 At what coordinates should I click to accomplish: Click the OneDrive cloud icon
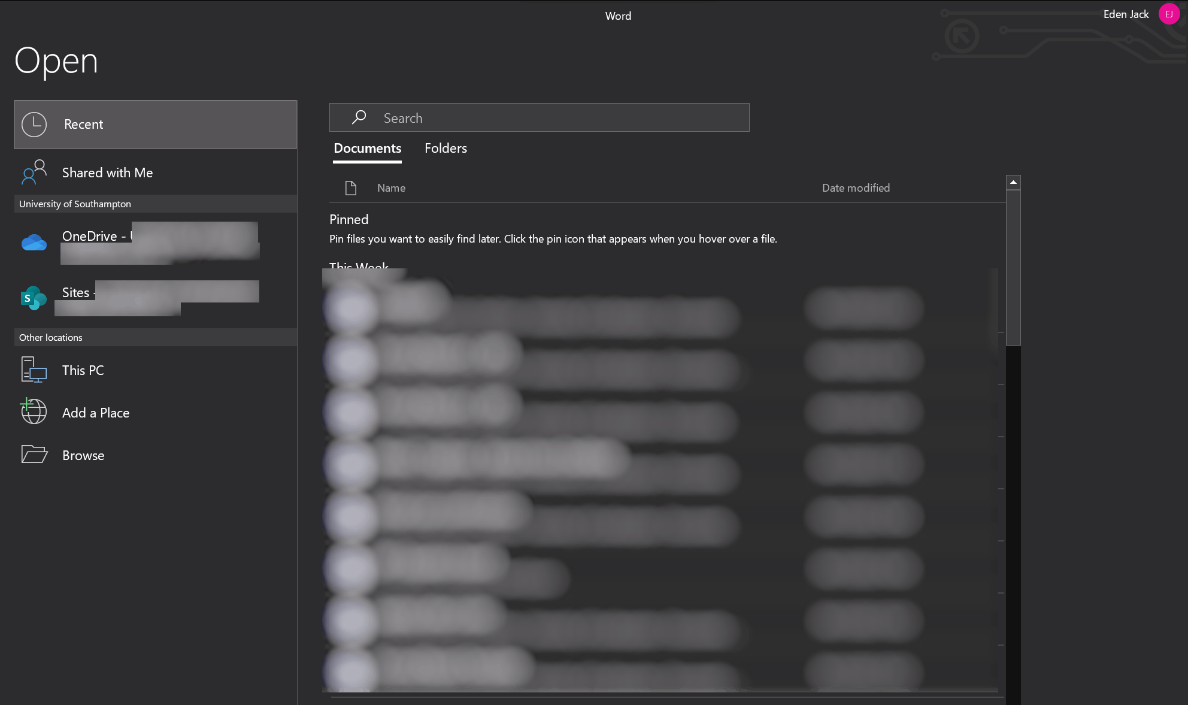tap(33, 242)
